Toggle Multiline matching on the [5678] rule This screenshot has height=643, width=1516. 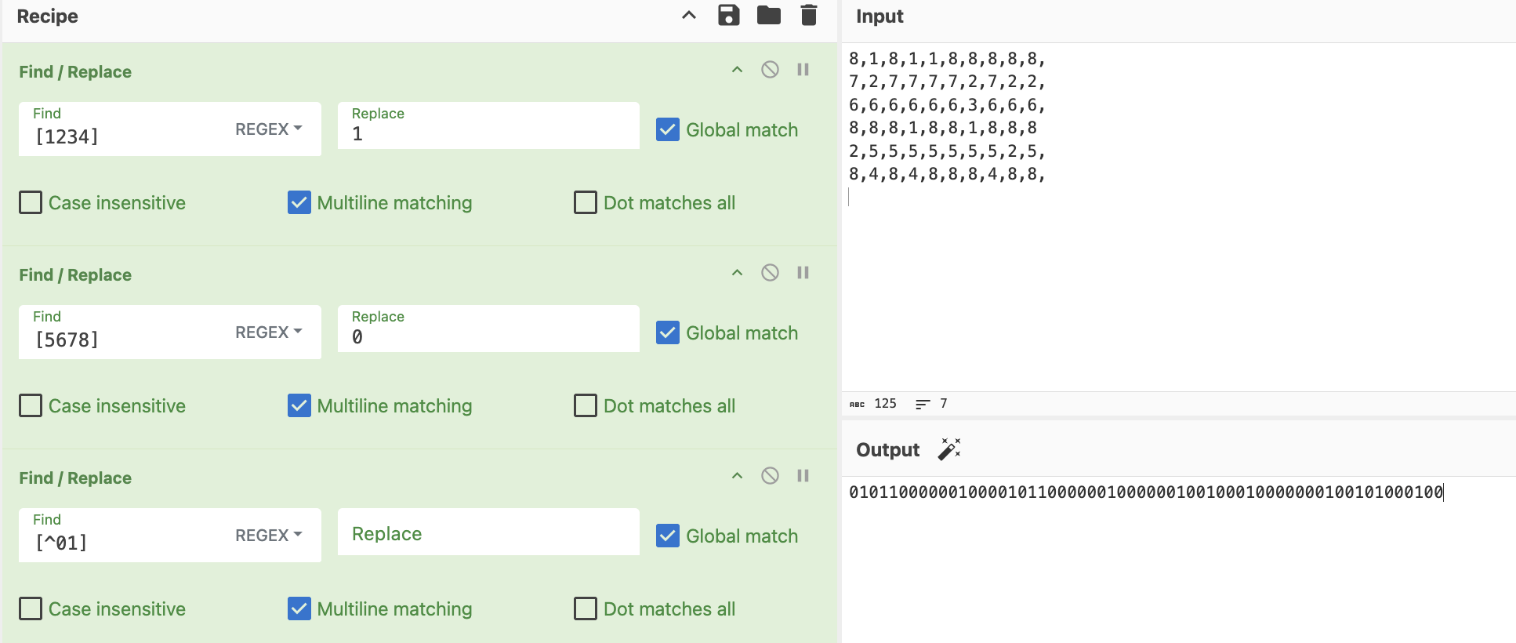(299, 406)
